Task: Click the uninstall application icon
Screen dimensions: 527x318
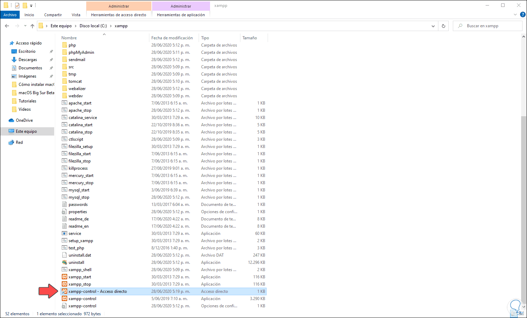Action: [x=64, y=262]
